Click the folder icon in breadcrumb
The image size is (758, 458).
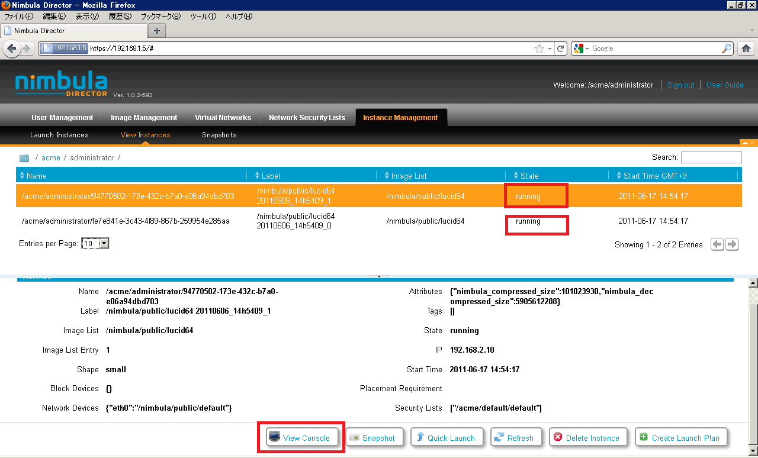pyautogui.click(x=24, y=158)
